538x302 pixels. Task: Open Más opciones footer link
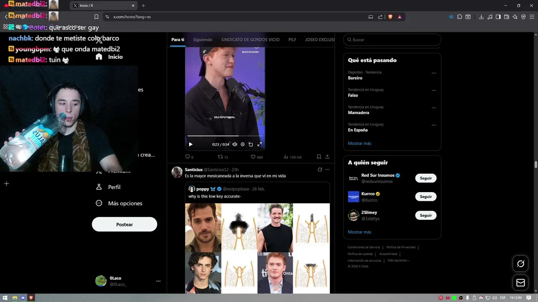pyautogui.click(x=398, y=260)
